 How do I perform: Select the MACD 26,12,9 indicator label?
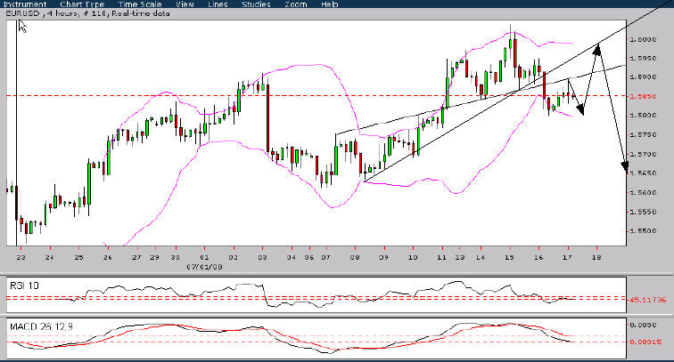[41, 326]
